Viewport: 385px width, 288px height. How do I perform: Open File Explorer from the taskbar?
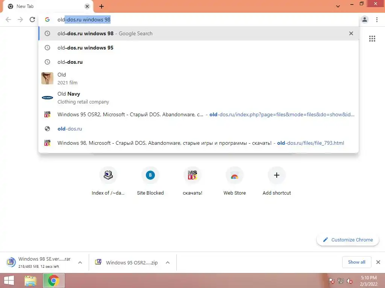click(30, 280)
